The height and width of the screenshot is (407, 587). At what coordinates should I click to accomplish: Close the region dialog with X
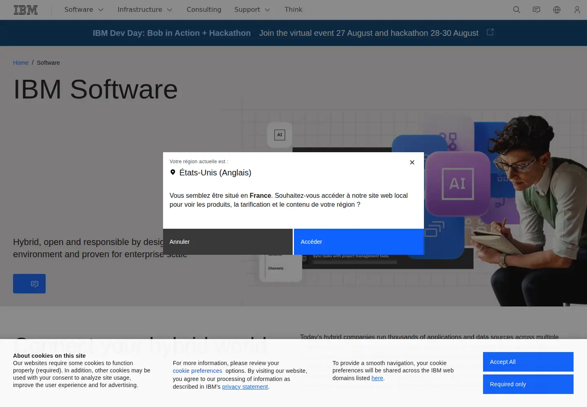pyautogui.click(x=412, y=162)
